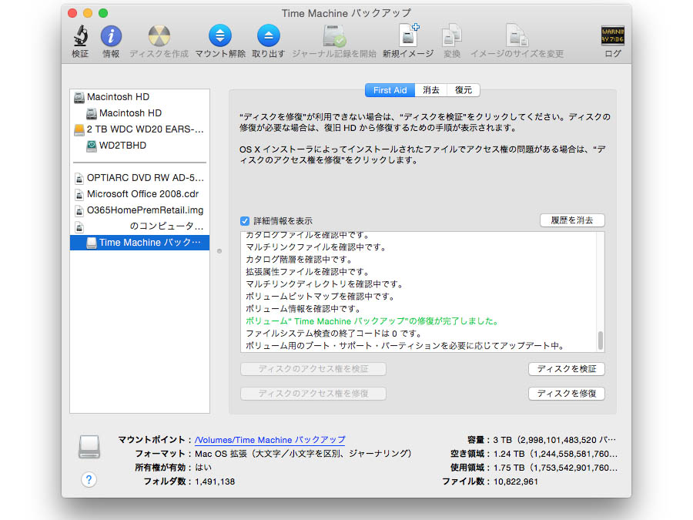Click the large disk icon beside マウントポイント

[89, 447]
